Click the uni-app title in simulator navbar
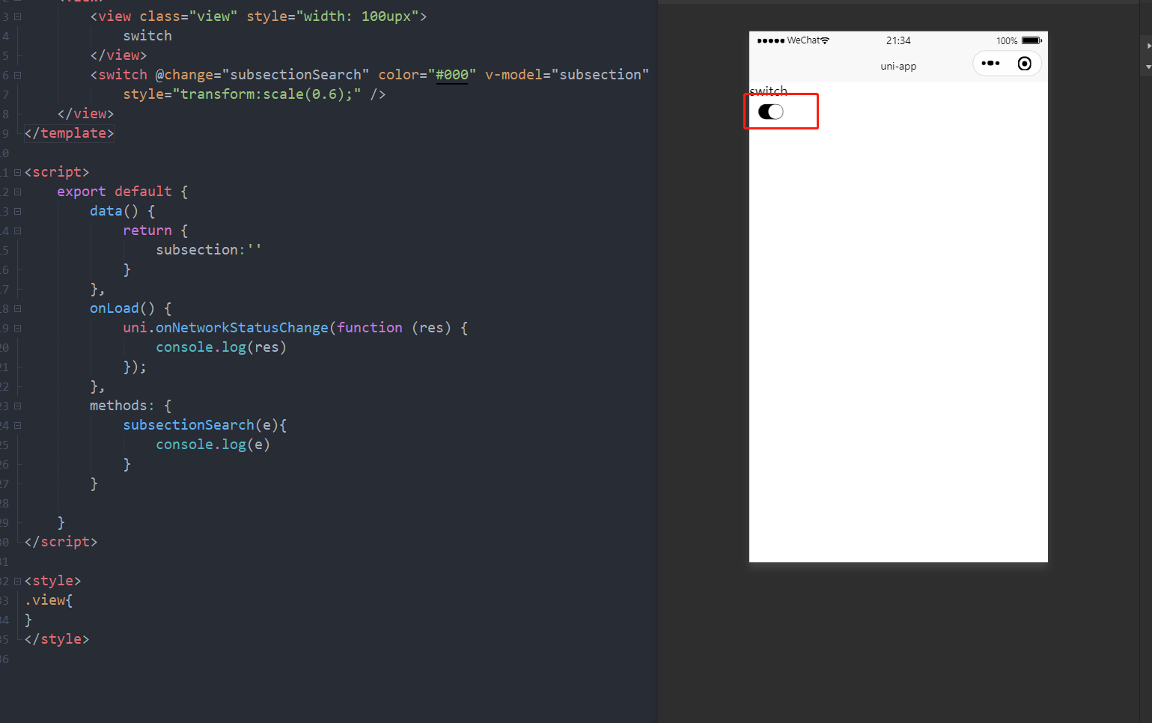 898,66
